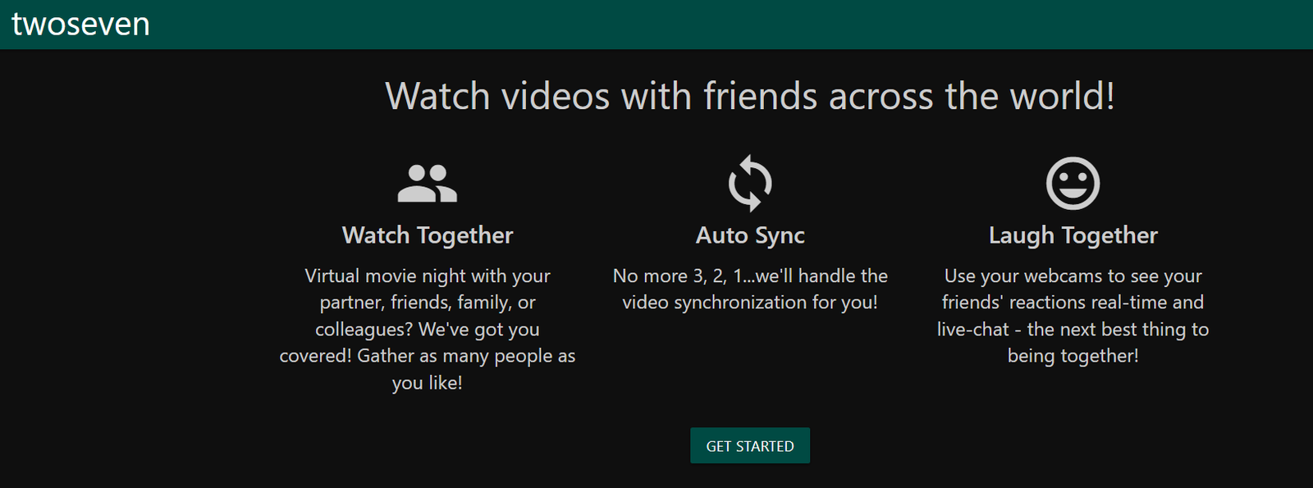Screen dimensions: 1313x488
Task: Click the Use your webcams description text
Action: pos(1073,316)
